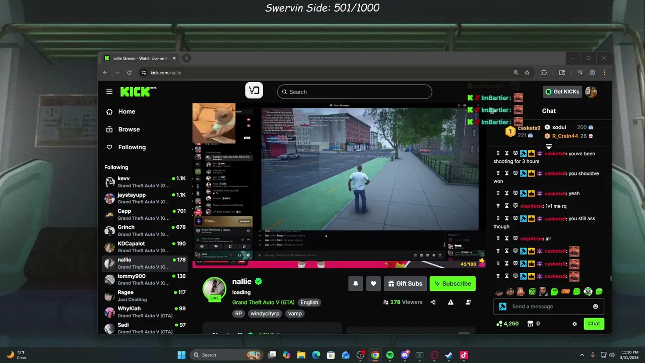This screenshot has height=363, width=645.
Task: Click the English language tag
Action: (x=309, y=302)
